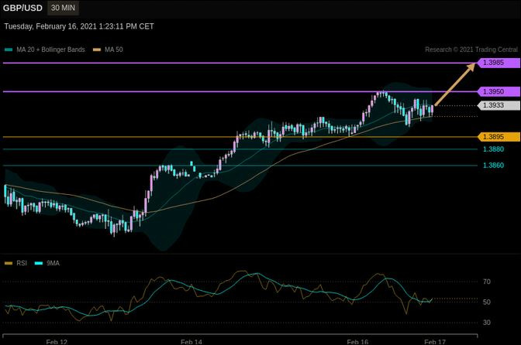521x345 pixels.
Task: Click the RSI legend label
Action: click(x=22, y=264)
